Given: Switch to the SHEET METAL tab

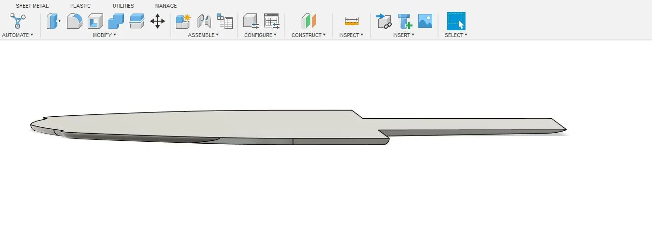Looking at the screenshot, I should point(32,6).
